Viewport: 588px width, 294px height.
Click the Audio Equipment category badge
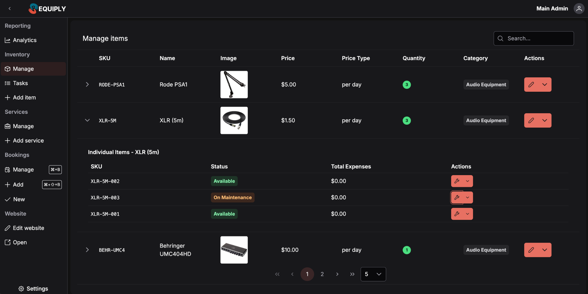[x=486, y=84]
